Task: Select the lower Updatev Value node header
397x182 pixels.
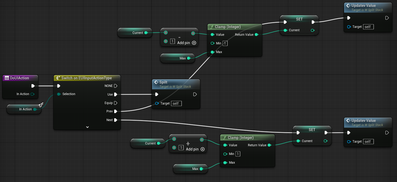Action: 363,121
